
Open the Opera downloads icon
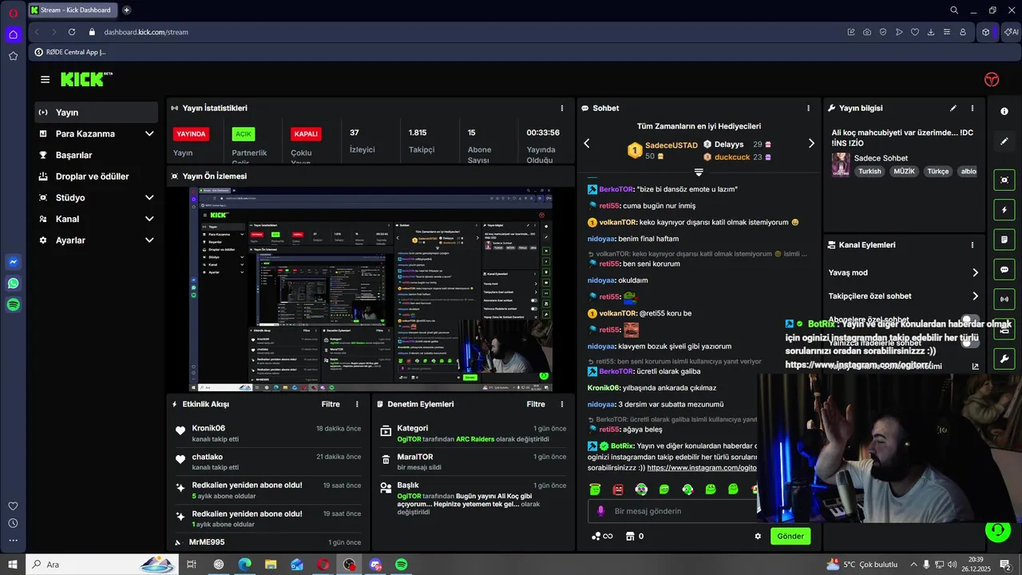(931, 32)
